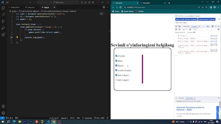Image resolution: width=221 pixels, height=124 pixels.
Task: Go back in Chrome
Action: click(113, 7)
